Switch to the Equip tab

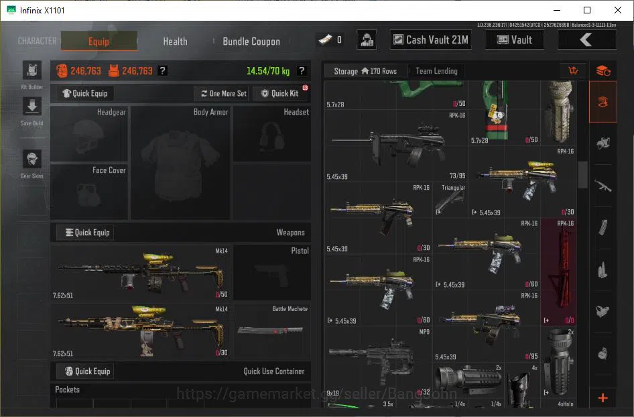99,42
